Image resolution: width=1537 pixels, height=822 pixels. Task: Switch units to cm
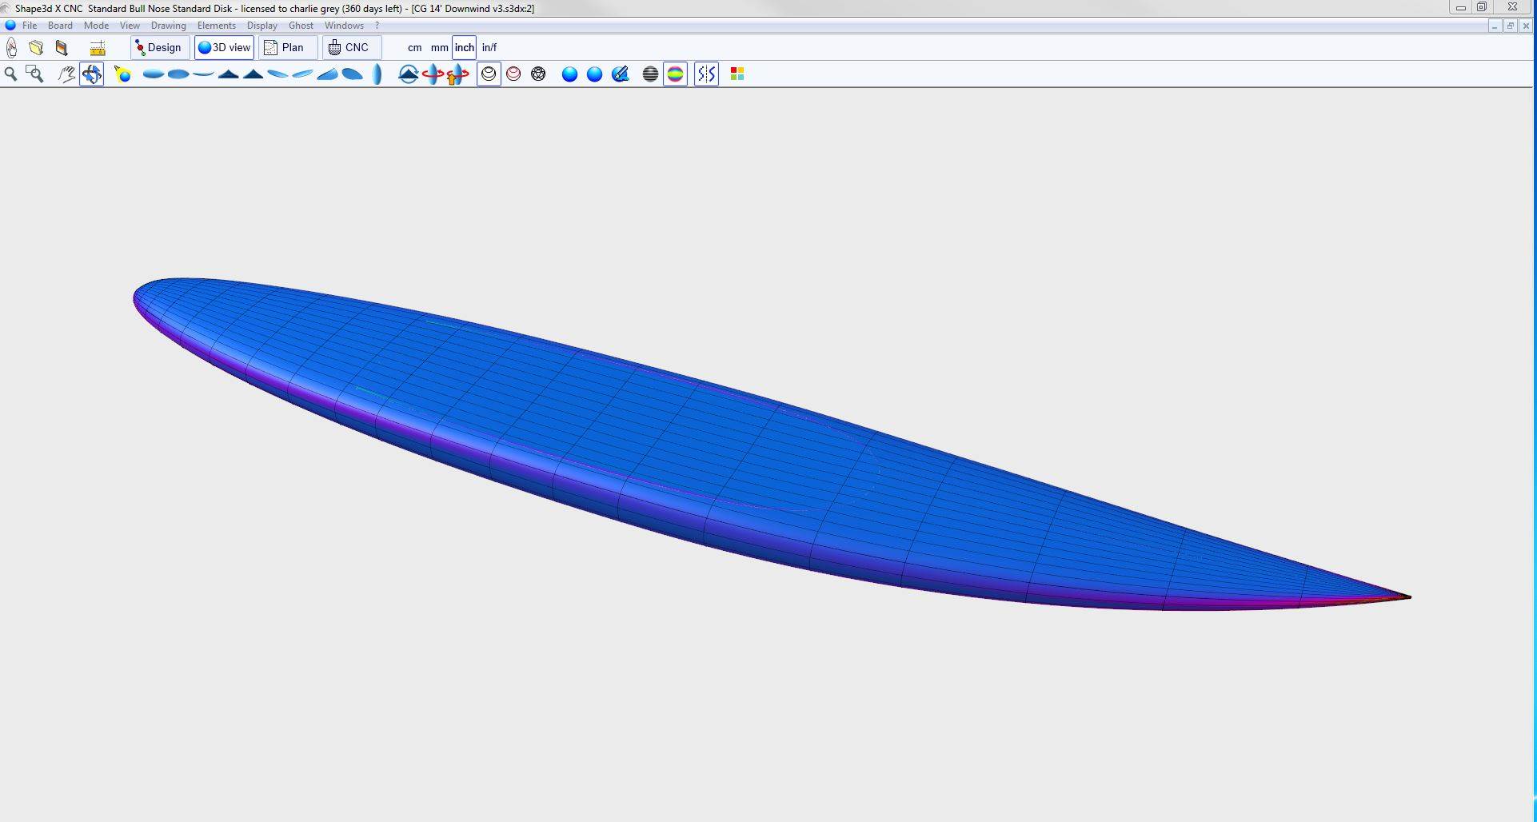414,48
